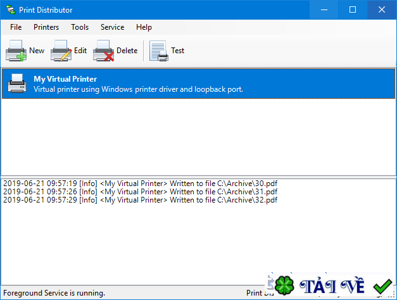Open the Tools menu
The width and height of the screenshot is (397, 300).
click(x=80, y=27)
